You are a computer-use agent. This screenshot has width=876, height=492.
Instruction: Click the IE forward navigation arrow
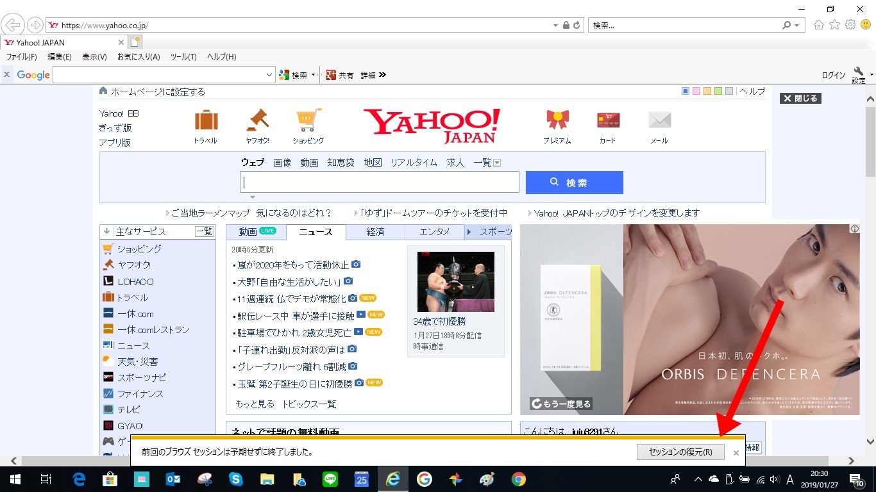[x=35, y=25]
